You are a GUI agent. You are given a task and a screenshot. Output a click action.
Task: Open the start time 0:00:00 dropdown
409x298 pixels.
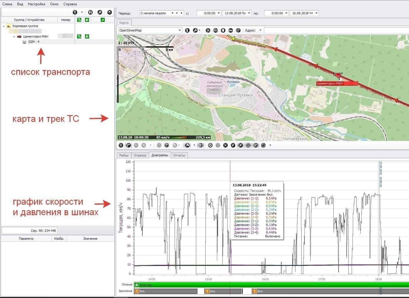tap(219, 13)
